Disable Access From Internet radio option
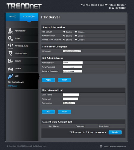134x150 pixels. click(x=76, y=40)
